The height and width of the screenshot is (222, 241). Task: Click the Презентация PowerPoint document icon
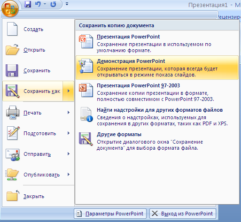pyautogui.click(x=86, y=41)
